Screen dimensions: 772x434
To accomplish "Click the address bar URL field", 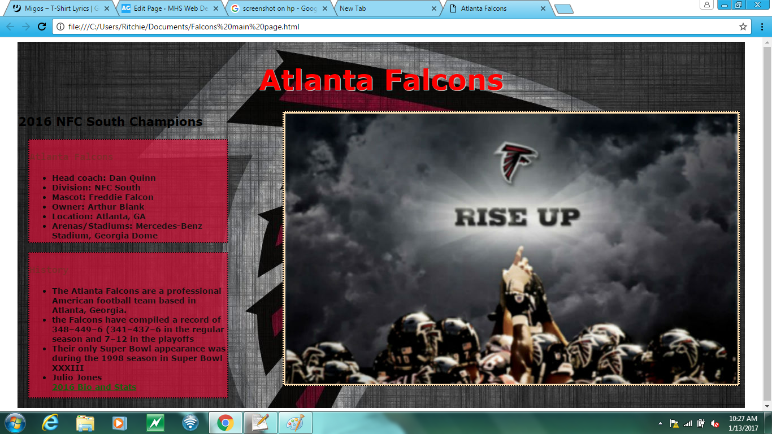I will (x=396, y=27).
